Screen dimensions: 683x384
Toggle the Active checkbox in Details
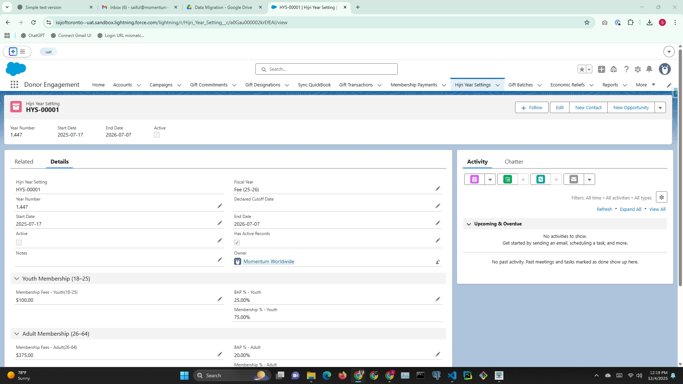[x=19, y=242]
